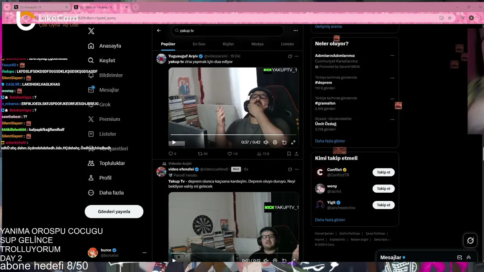Viewport: 484px width, 272px height.
Task: Open Gelişmiş arama link
Action: pyautogui.click(x=328, y=26)
